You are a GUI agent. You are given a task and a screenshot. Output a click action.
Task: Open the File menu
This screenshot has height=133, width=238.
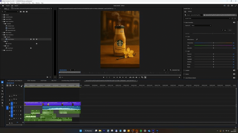1,3
